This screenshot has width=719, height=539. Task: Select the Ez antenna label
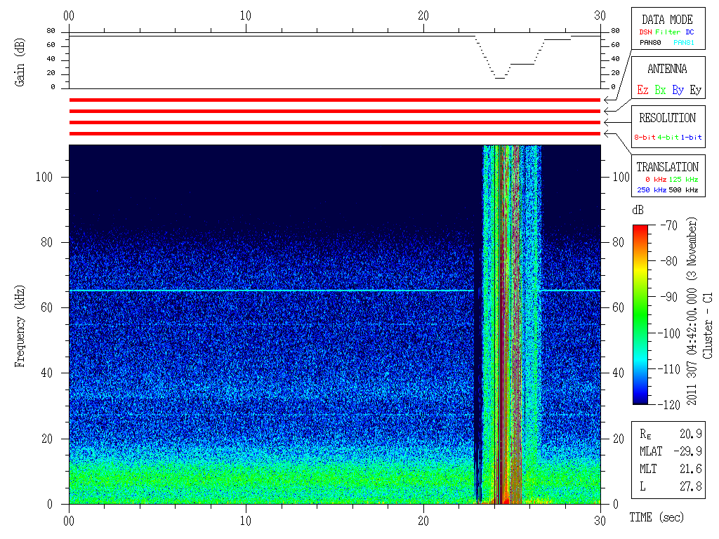(642, 90)
